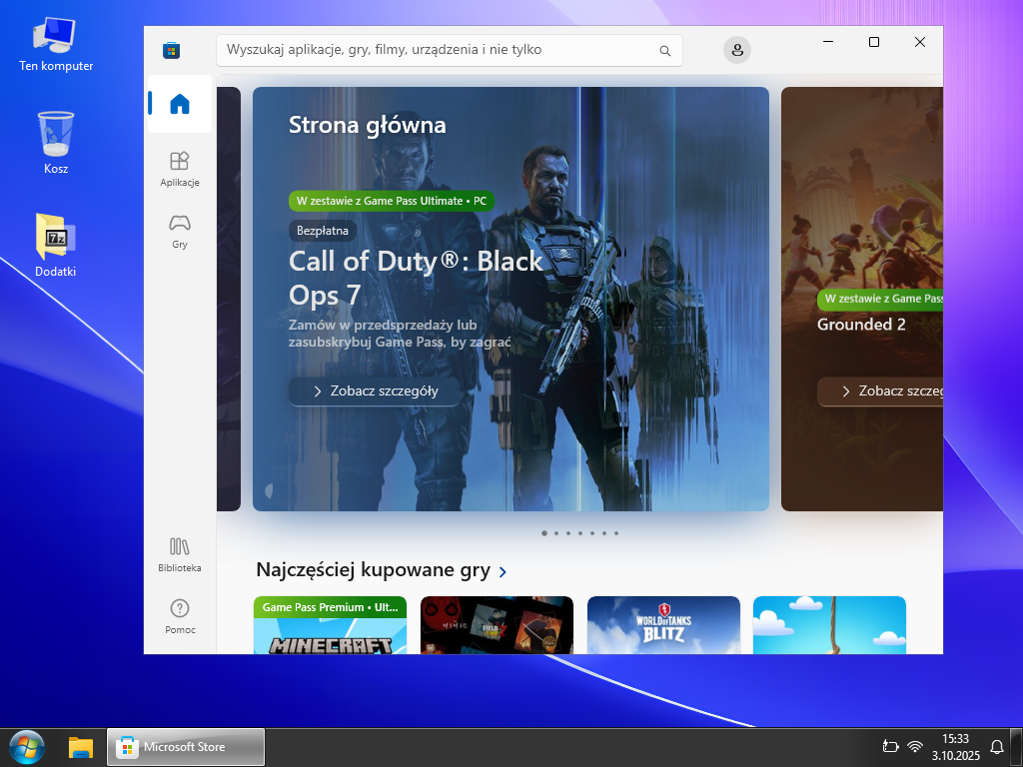Image resolution: width=1023 pixels, height=767 pixels.
Task: Open the Minecraft game thumbnail
Action: tap(330, 631)
